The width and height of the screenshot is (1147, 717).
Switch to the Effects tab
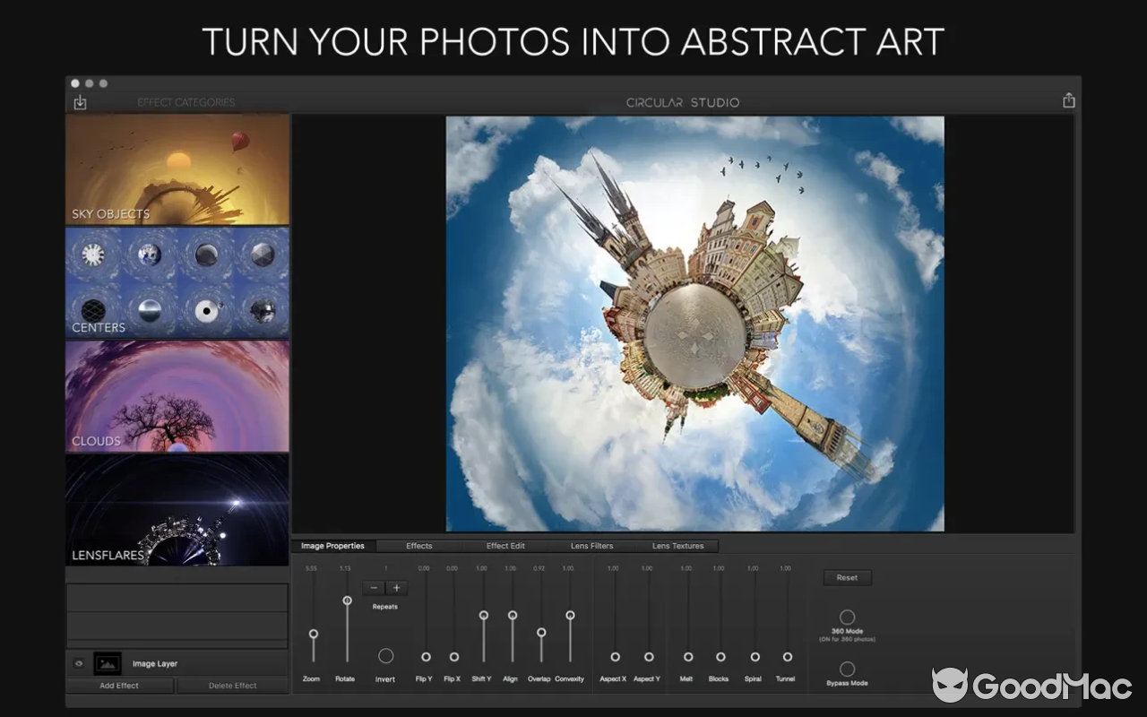tap(418, 546)
